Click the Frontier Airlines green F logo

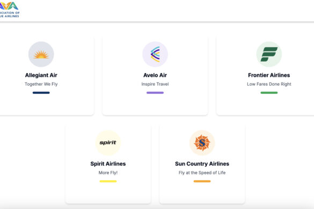coord(269,54)
